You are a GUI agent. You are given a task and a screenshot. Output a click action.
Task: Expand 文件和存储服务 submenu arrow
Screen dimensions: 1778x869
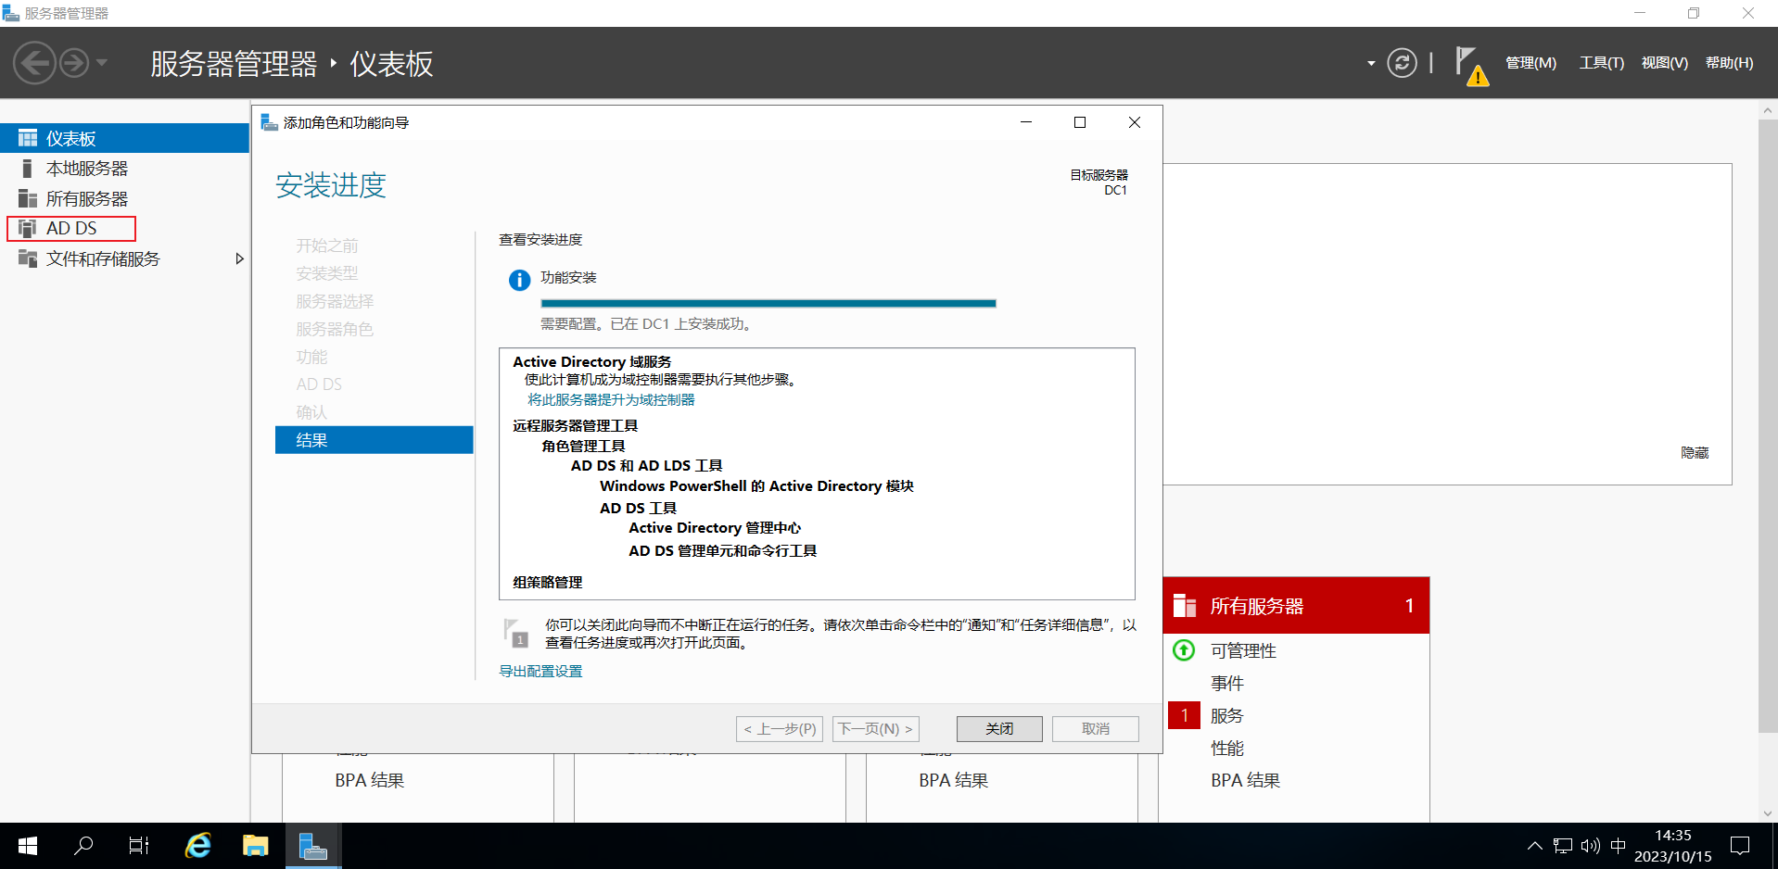(x=239, y=258)
